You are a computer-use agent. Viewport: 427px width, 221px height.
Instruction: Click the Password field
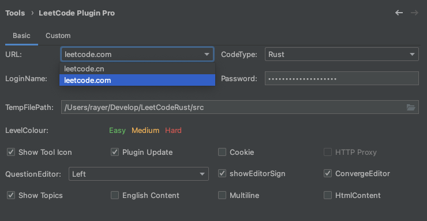tap(342, 78)
